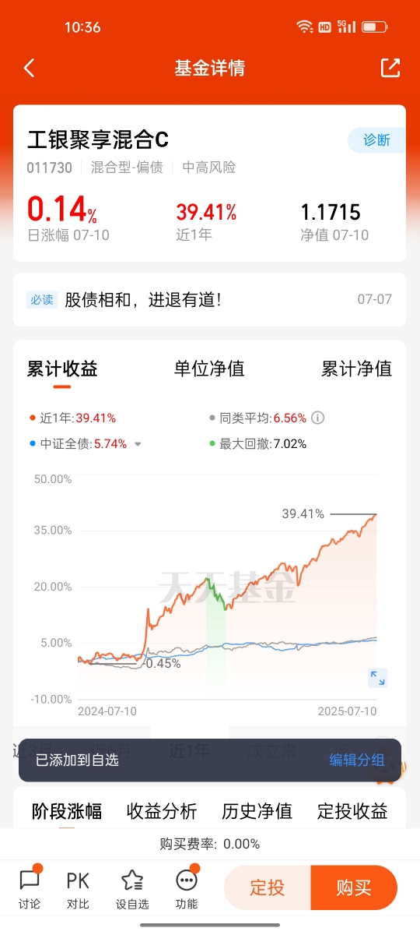Select the 累计收益 tab
Screen dimensions: 420x935
(62, 369)
